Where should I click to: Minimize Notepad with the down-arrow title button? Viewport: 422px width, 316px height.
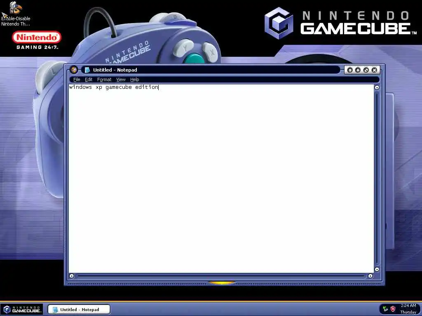coord(358,70)
